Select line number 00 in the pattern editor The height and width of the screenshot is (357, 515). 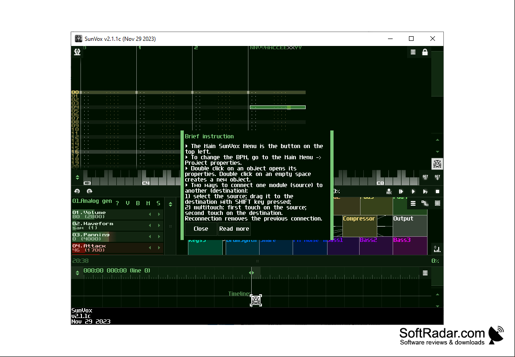(75, 92)
